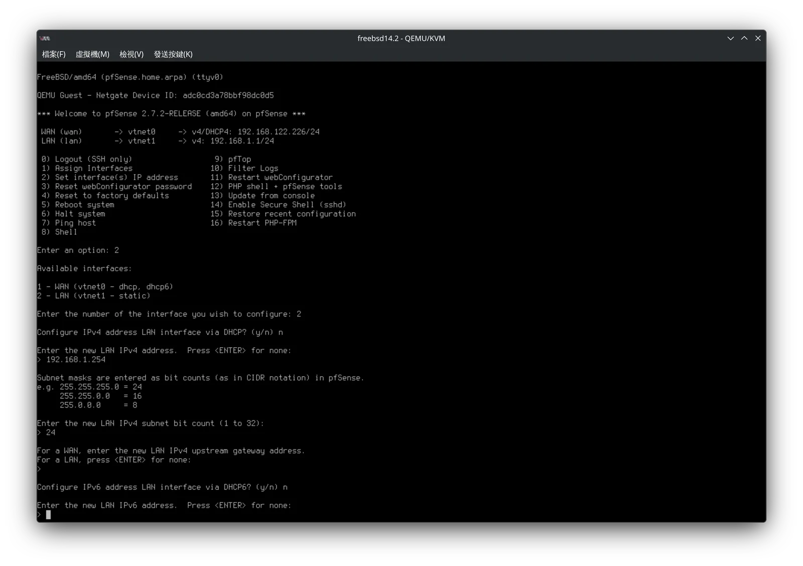Click option 6) Halt system
803x566 pixels.
73,214
